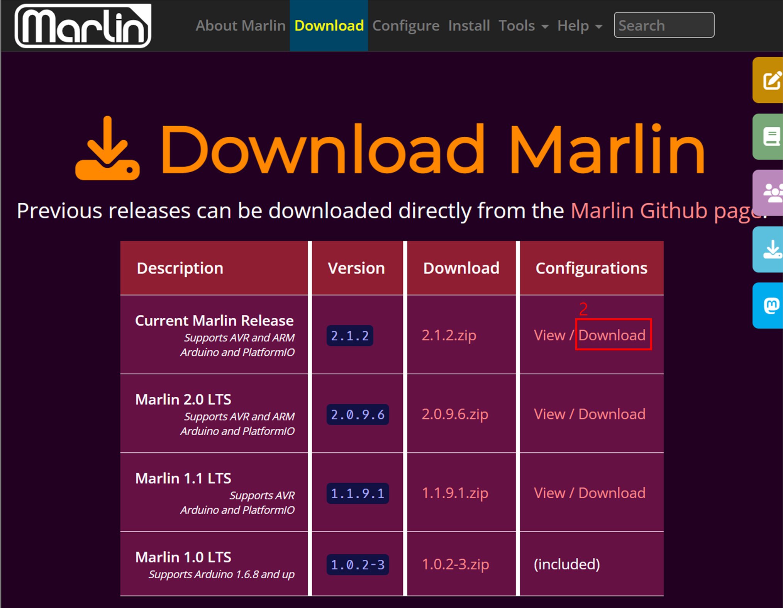Image resolution: width=783 pixels, height=608 pixels.
Task: Click the (included) configurations text
Action: [x=567, y=564]
